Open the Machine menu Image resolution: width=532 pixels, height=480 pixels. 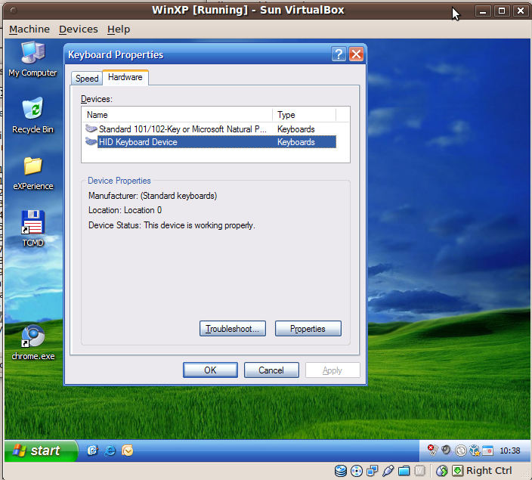coord(29,29)
